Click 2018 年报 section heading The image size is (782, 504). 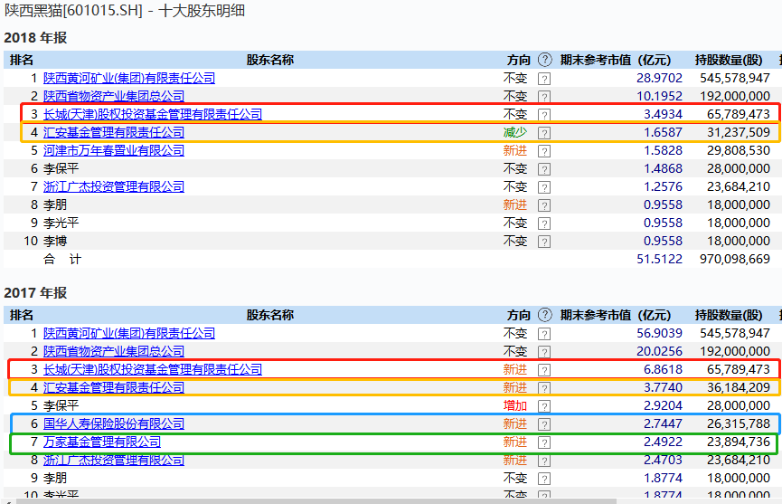[35, 38]
